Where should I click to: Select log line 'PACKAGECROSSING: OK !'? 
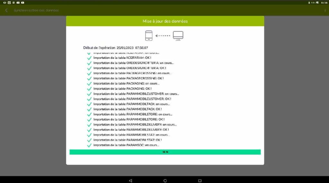(129, 78)
